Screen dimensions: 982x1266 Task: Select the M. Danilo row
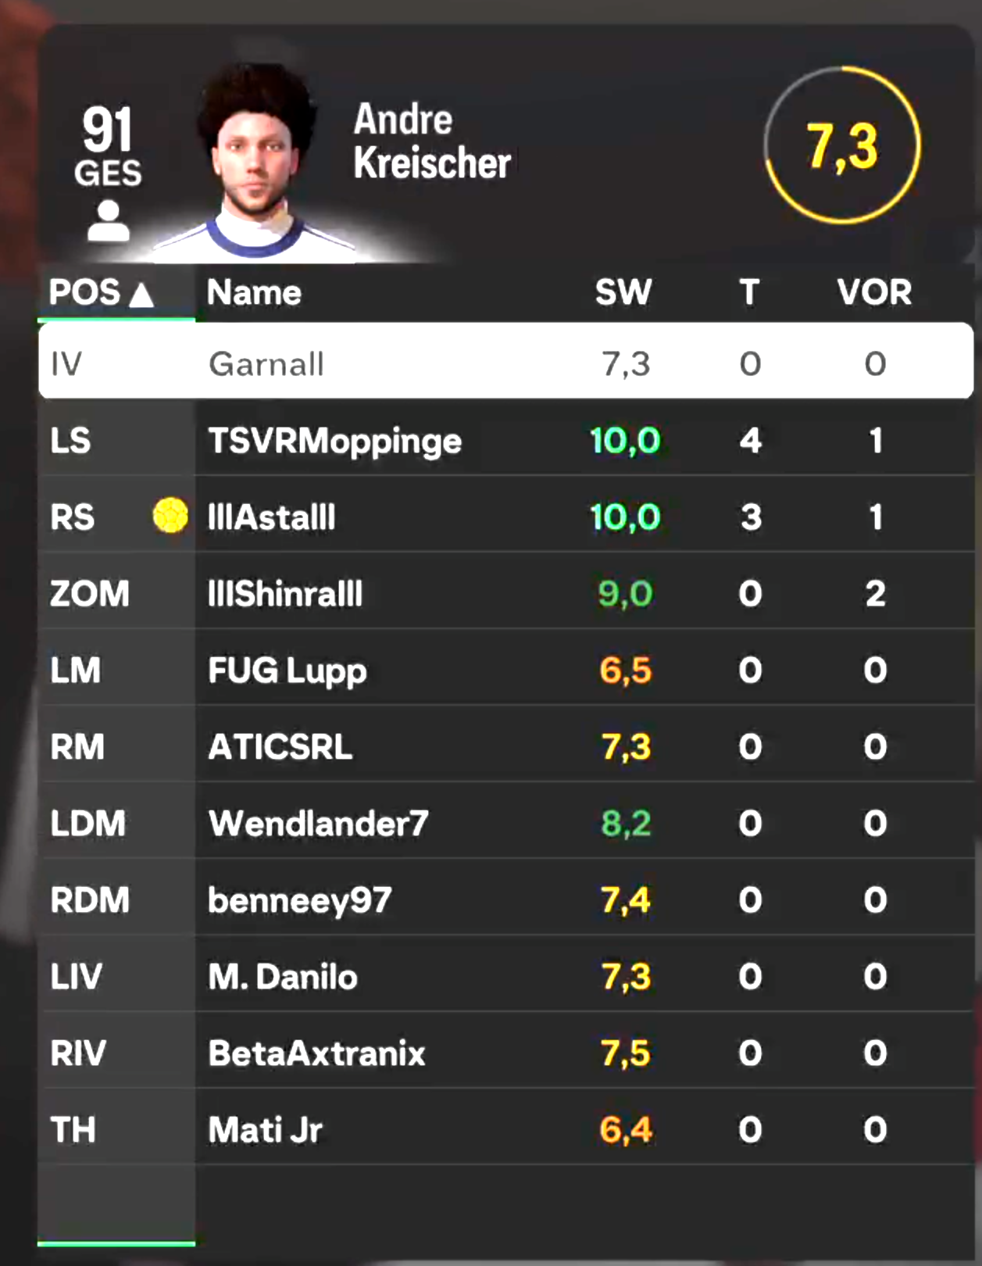click(x=506, y=976)
